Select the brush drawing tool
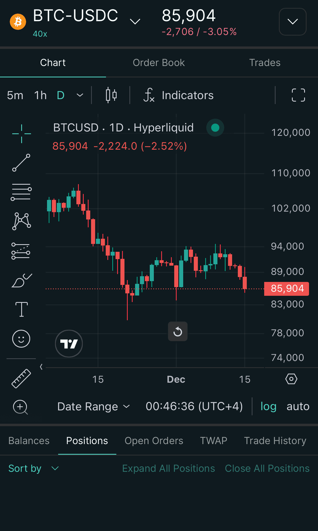 [21, 281]
